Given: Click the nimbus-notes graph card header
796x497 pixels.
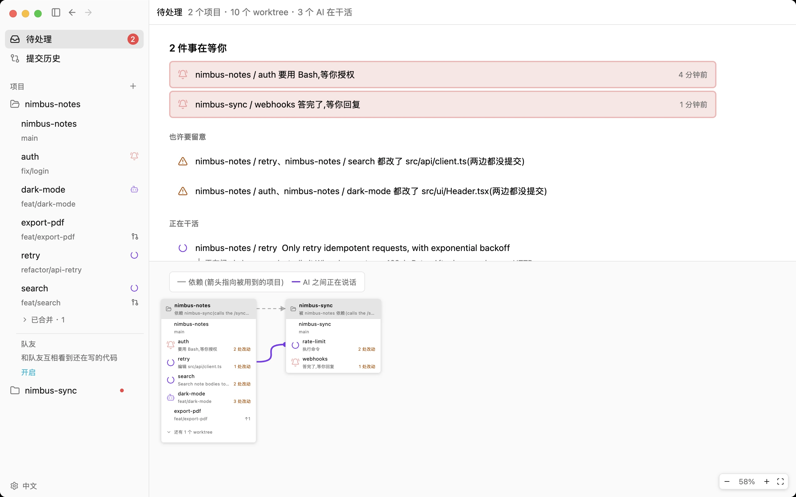Looking at the screenshot, I should [209, 309].
